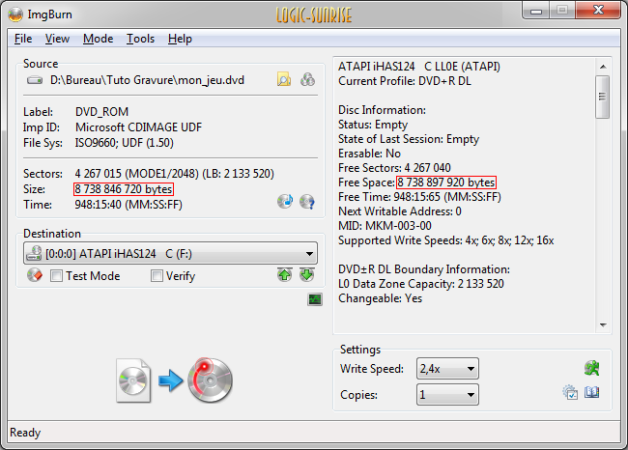628x450 pixels.
Task: Click the Free Sectors: 4 267 040 line
Action: pos(394,168)
